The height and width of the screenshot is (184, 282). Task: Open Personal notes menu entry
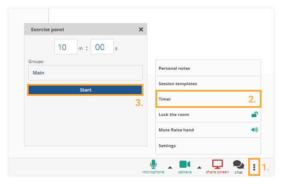208,68
